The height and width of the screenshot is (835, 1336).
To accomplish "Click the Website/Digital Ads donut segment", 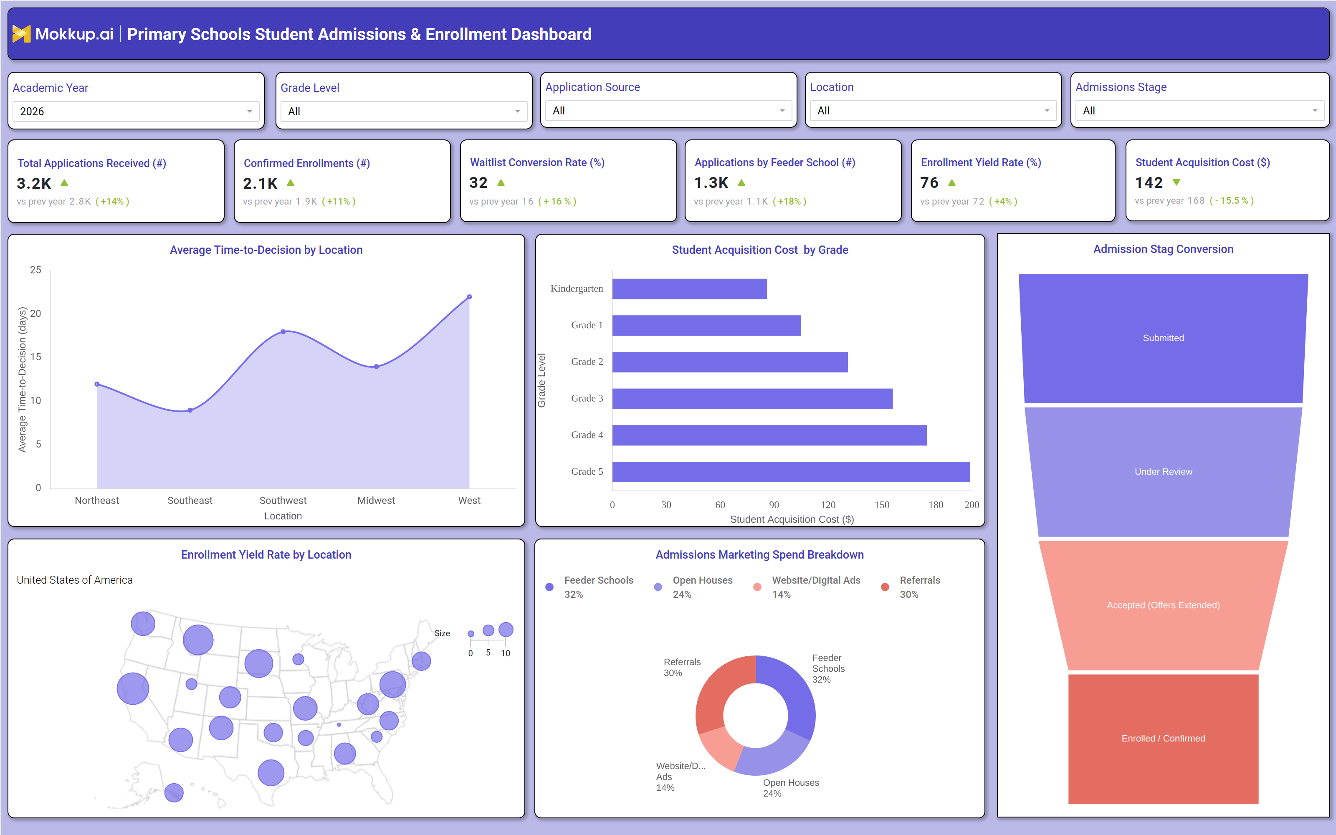I will (x=721, y=748).
